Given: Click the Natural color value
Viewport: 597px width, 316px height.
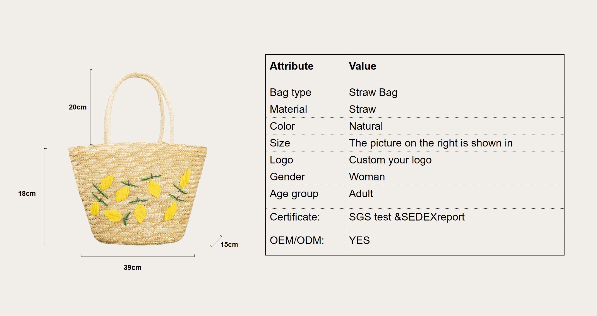Looking at the screenshot, I should (366, 126).
